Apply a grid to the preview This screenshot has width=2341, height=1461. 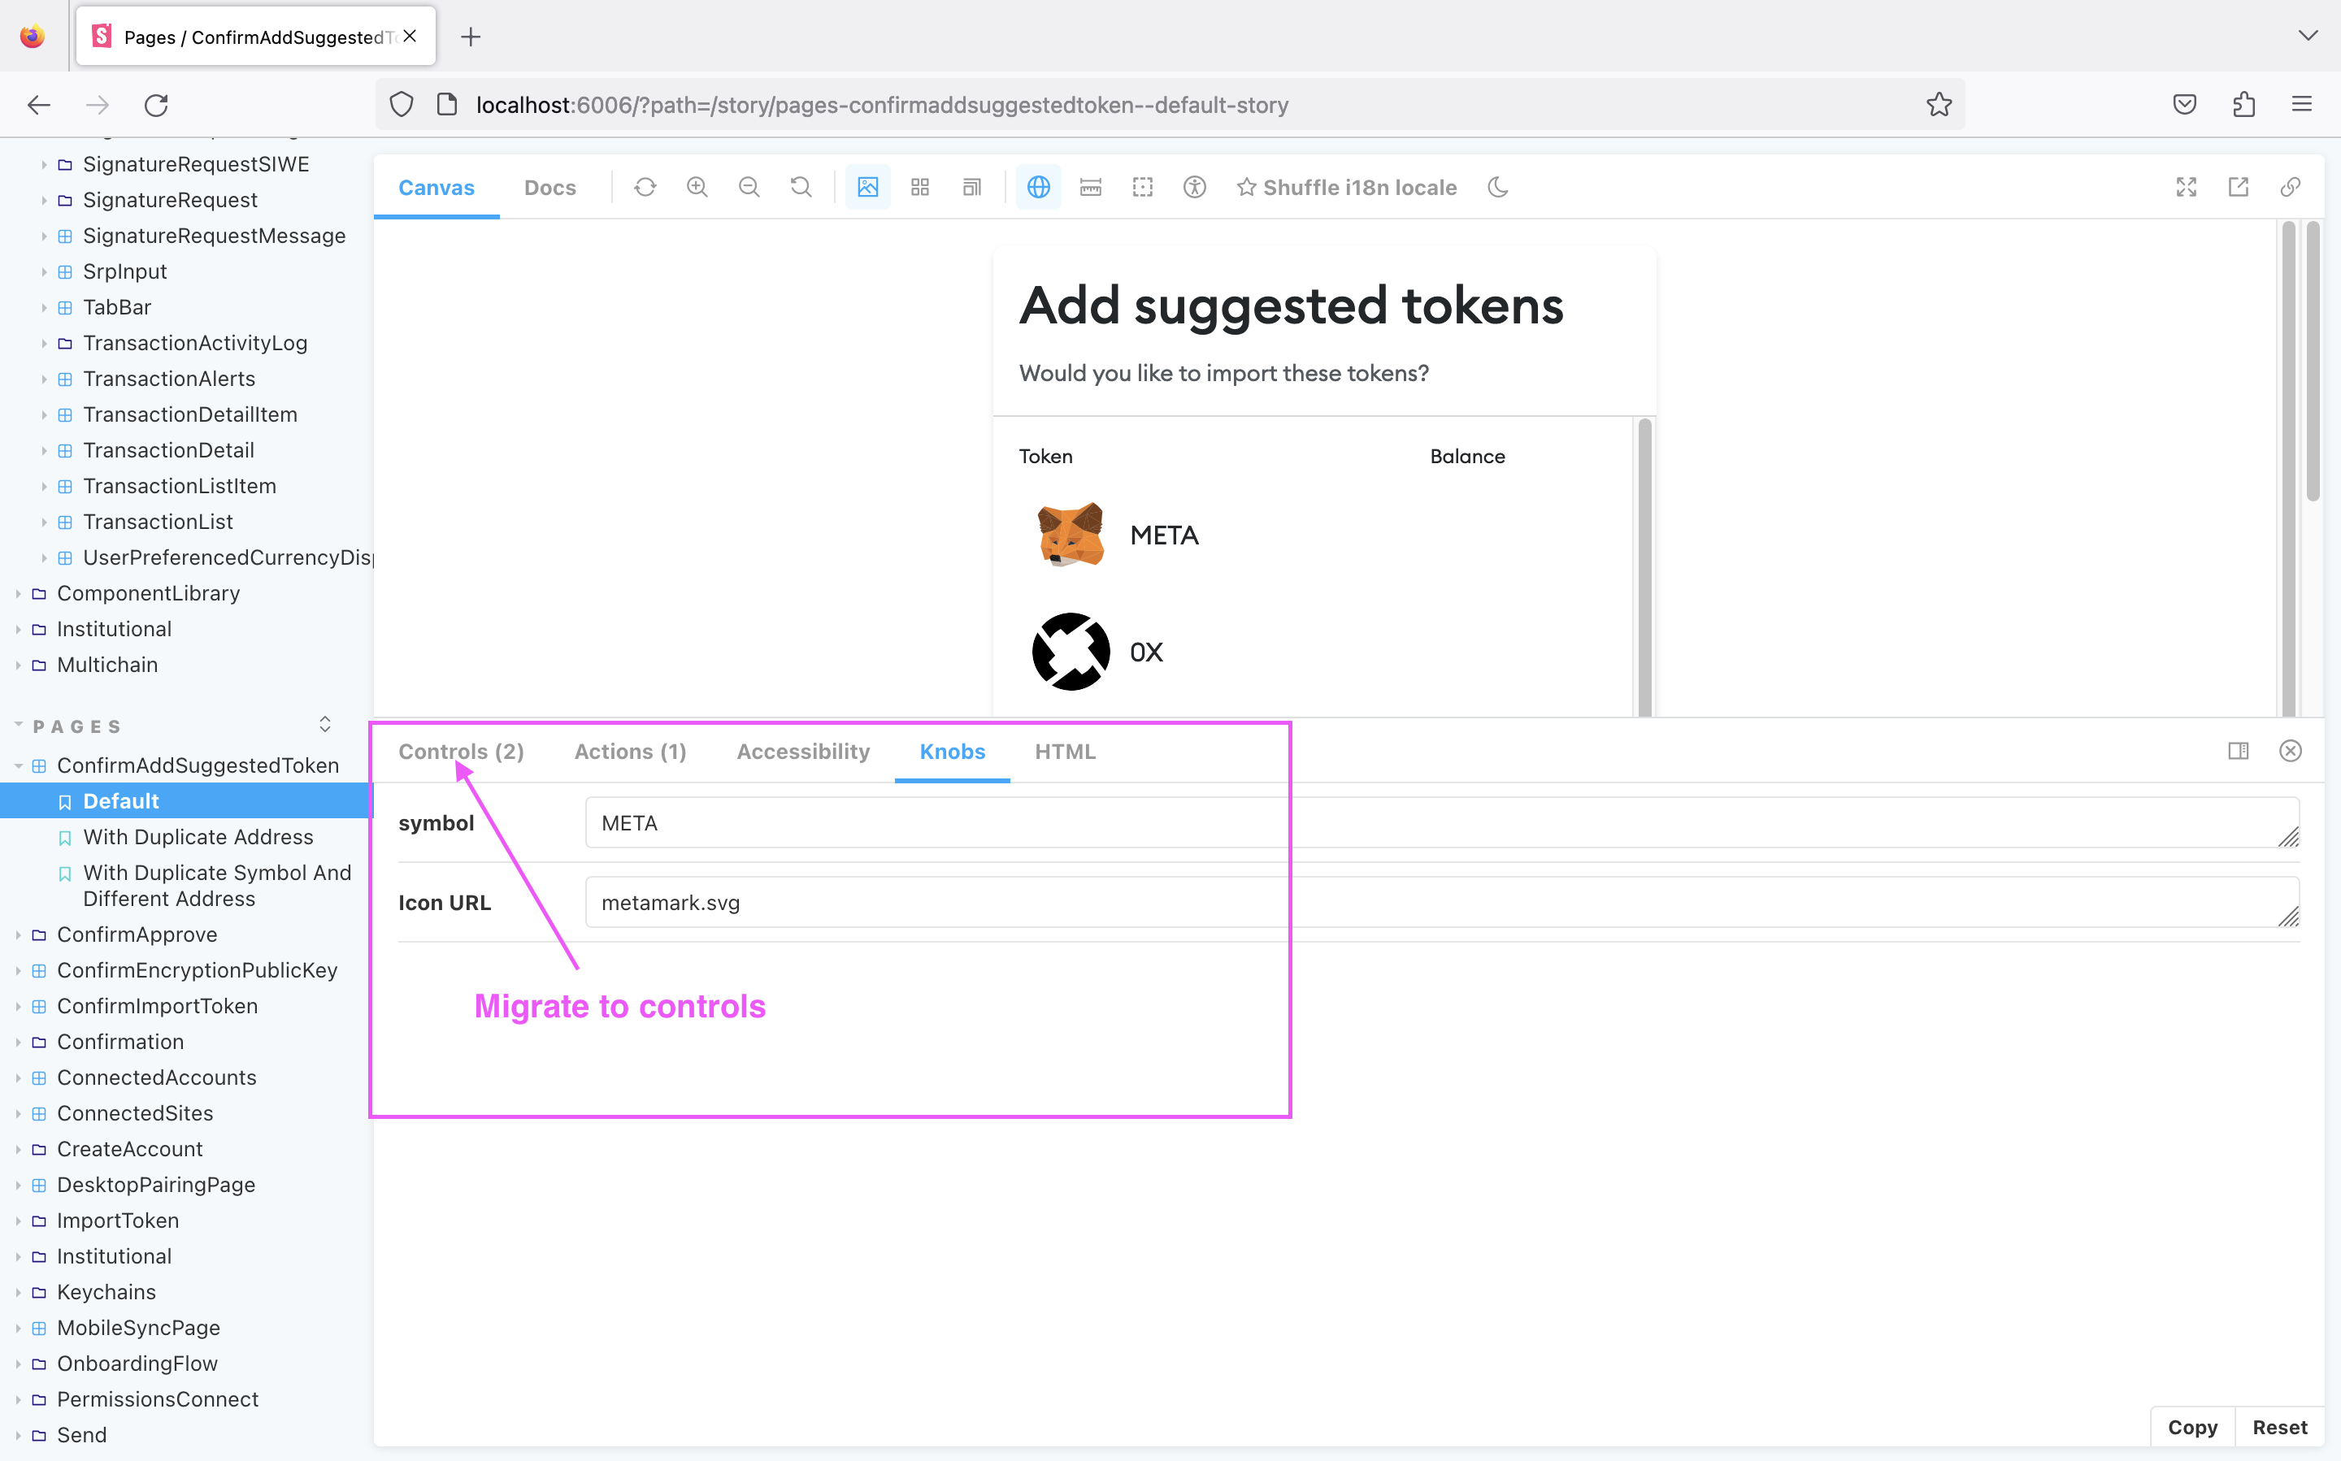919,187
